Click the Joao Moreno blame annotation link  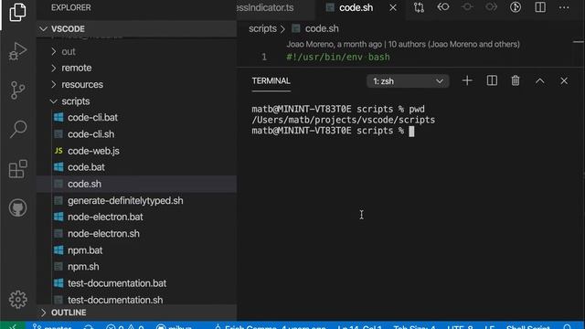403,44
